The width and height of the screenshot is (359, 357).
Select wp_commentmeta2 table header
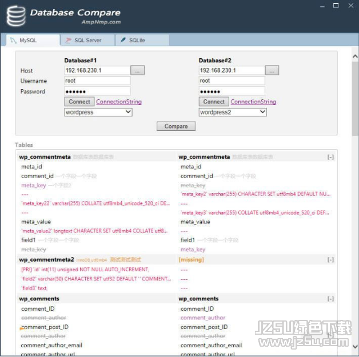(47, 259)
